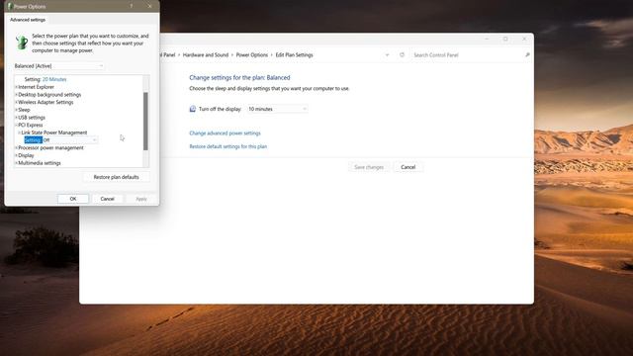Click the refresh icon in Control Panel address bar

[402, 55]
